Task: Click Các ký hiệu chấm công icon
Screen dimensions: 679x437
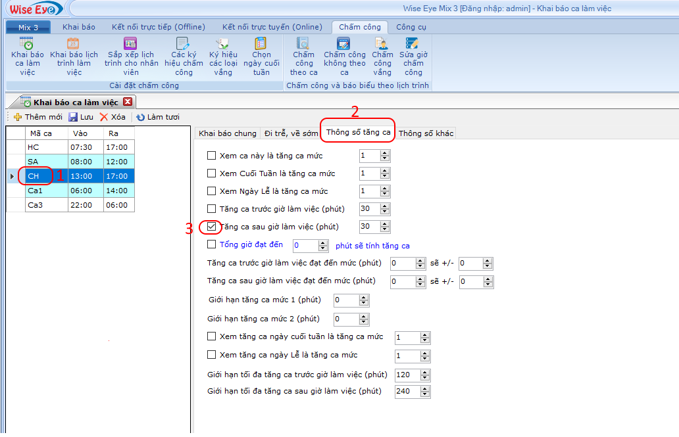Action: click(x=184, y=45)
